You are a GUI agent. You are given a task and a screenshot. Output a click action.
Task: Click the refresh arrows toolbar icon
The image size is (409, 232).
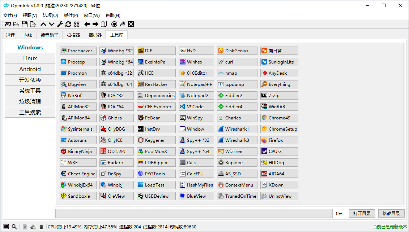tap(68, 24)
